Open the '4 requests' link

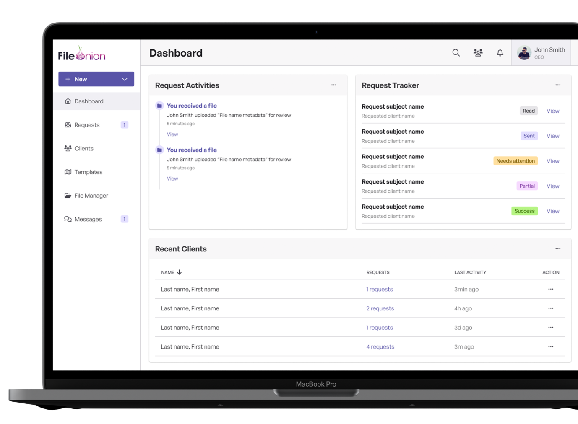coord(380,347)
